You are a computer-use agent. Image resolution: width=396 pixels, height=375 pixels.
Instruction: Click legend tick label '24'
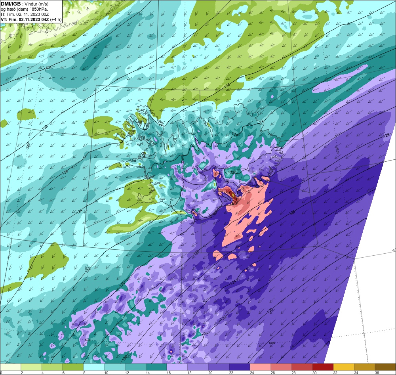pyautogui.click(x=252, y=373)
